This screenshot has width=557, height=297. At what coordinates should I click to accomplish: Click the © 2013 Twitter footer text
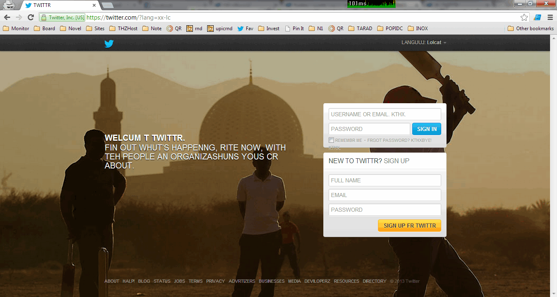(404, 281)
